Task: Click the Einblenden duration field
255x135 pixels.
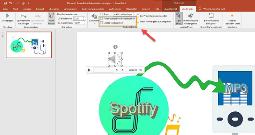Action: pos(78,19)
